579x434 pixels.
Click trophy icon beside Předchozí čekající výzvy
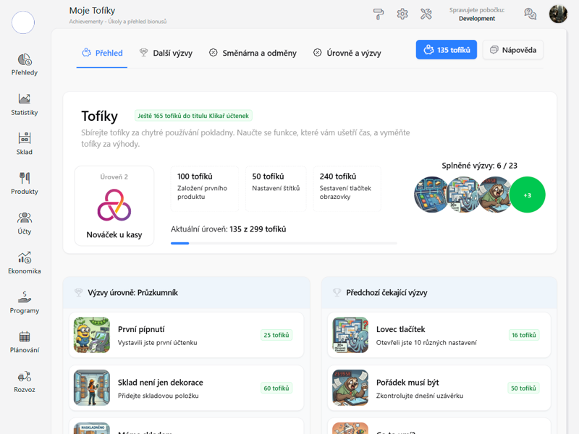[x=337, y=293]
